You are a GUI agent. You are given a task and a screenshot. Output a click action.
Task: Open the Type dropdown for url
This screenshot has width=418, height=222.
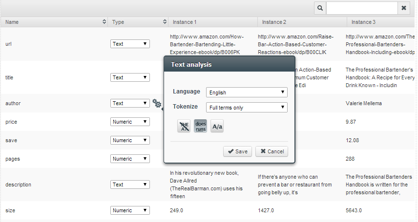click(x=130, y=44)
